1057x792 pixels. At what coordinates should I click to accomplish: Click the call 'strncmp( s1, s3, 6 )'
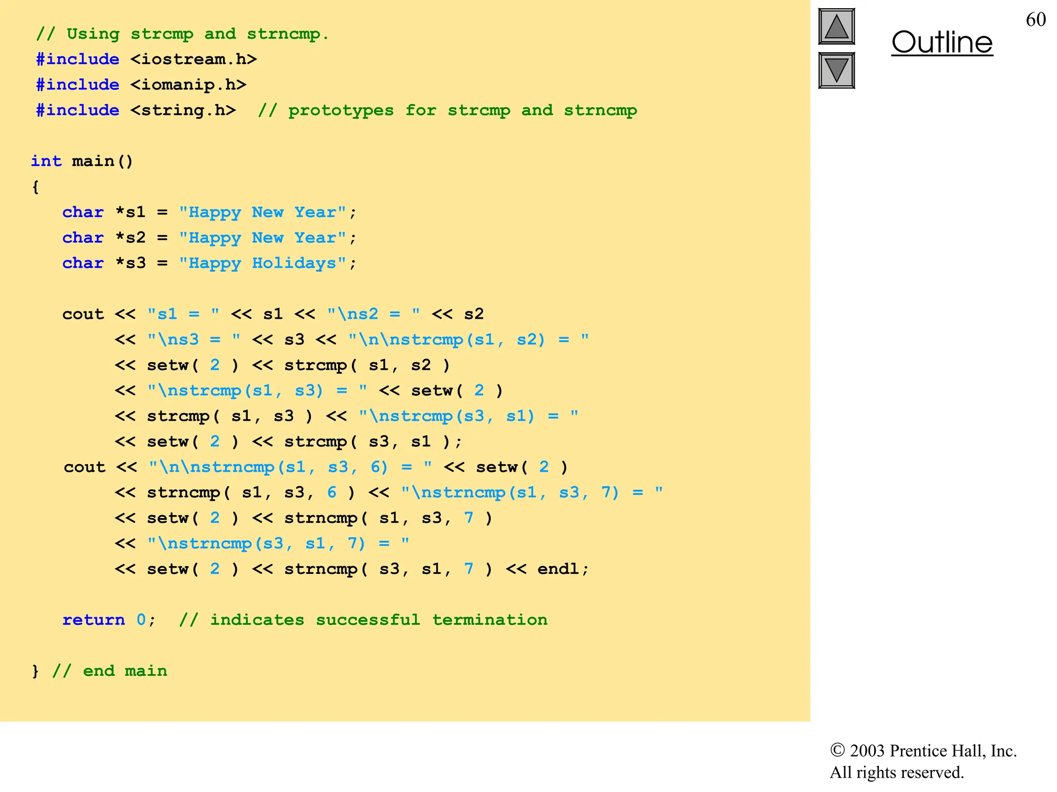pos(251,492)
